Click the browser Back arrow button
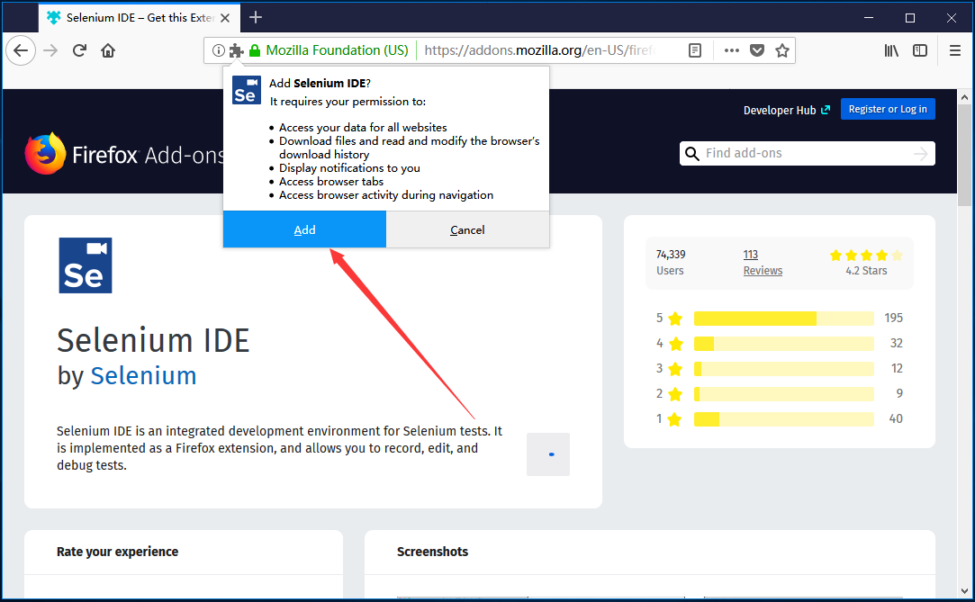The height and width of the screenshot is (602, 975). click(x=21, y=50)
